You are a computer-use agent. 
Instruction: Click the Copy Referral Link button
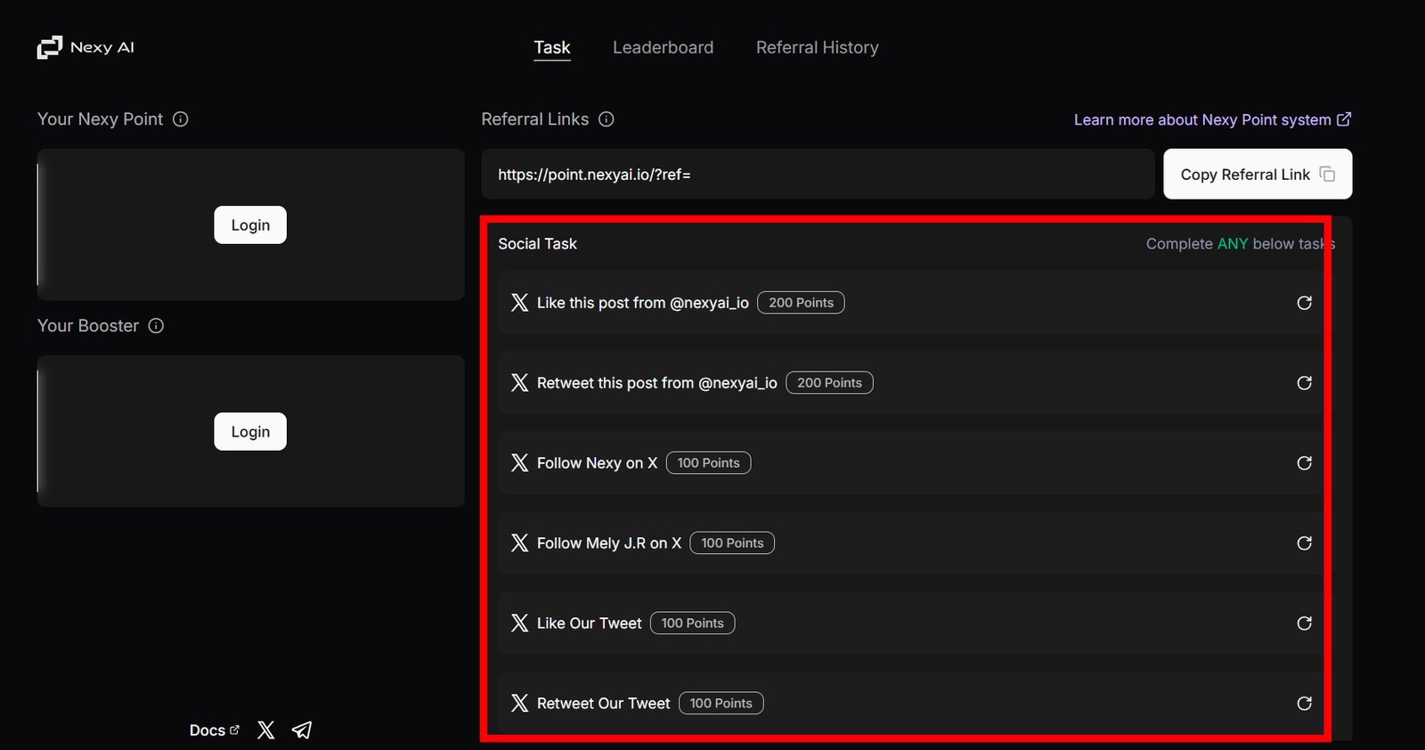coord(1257,175)
